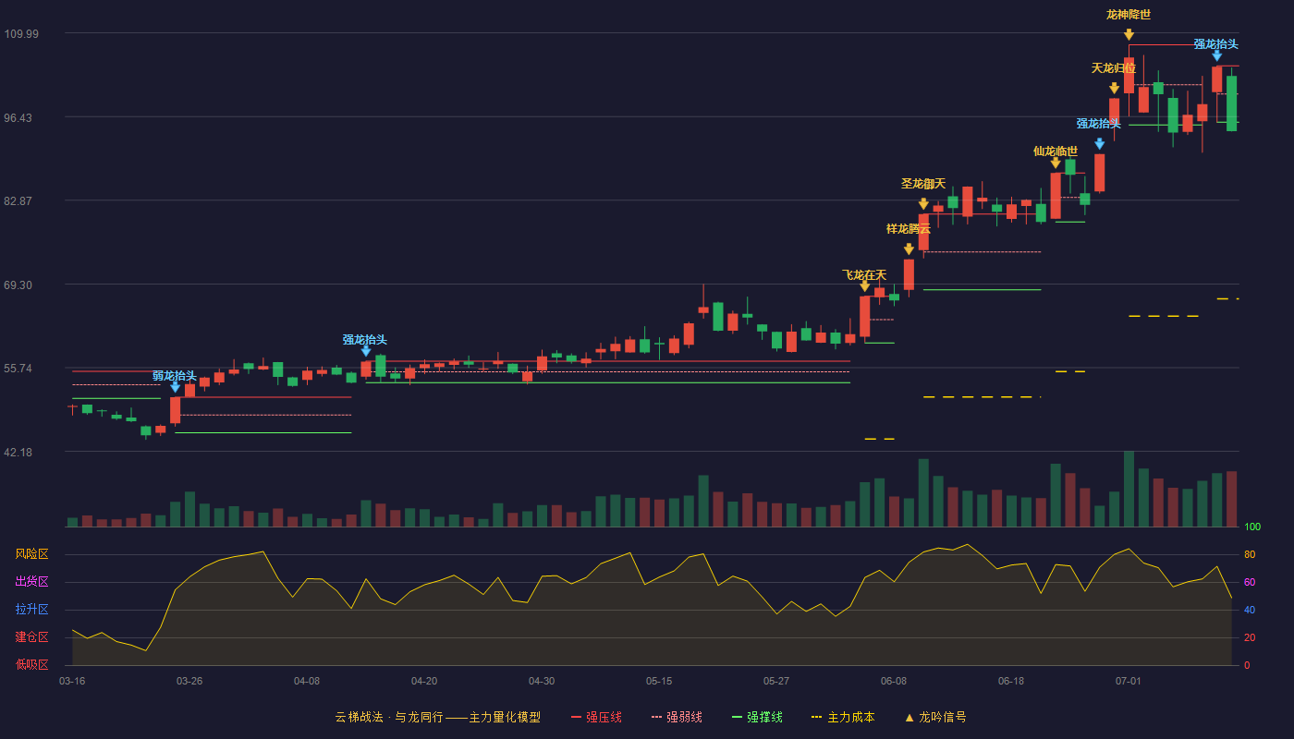Toggle the 龙吟信号 legend entry

tap(935, 717)
